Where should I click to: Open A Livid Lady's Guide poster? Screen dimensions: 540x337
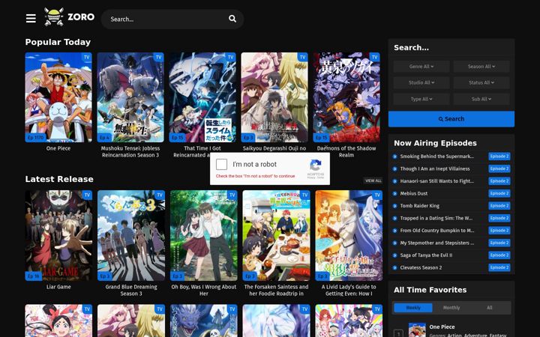click(349, 236)
